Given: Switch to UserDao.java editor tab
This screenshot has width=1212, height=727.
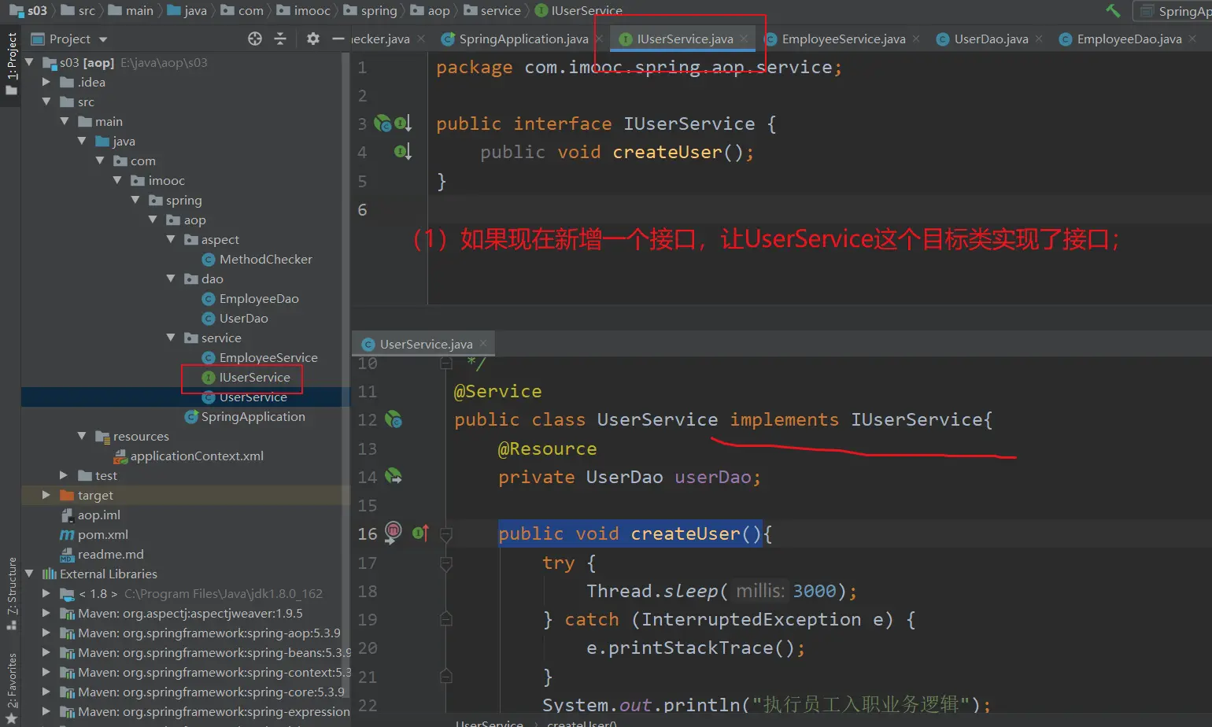Looking at the screenshot, I should click(990, 39).
